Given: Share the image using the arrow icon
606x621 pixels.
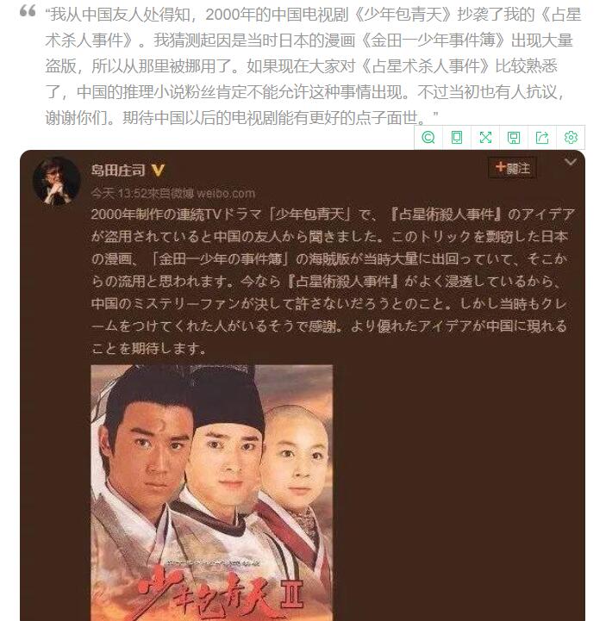Looking at the screenshot, I should click(x=542, y=138).
